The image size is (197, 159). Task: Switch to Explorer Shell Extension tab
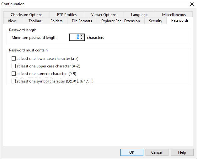pos(120,21)
